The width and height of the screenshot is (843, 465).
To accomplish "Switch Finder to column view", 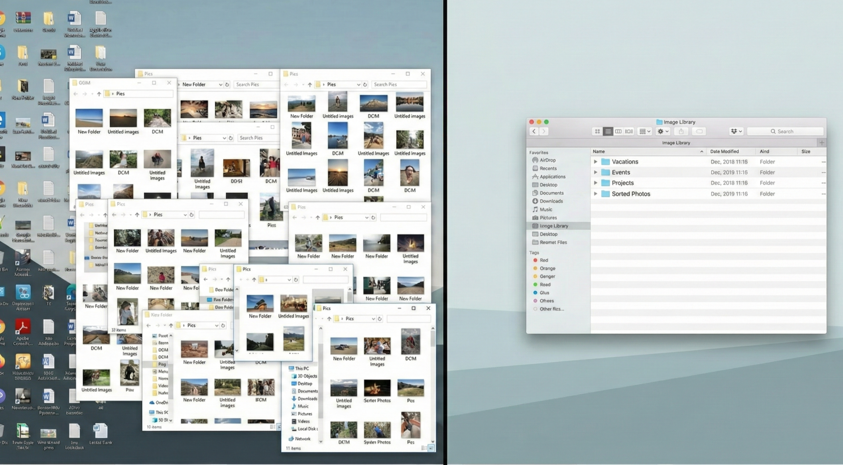I will click(618, 131).
